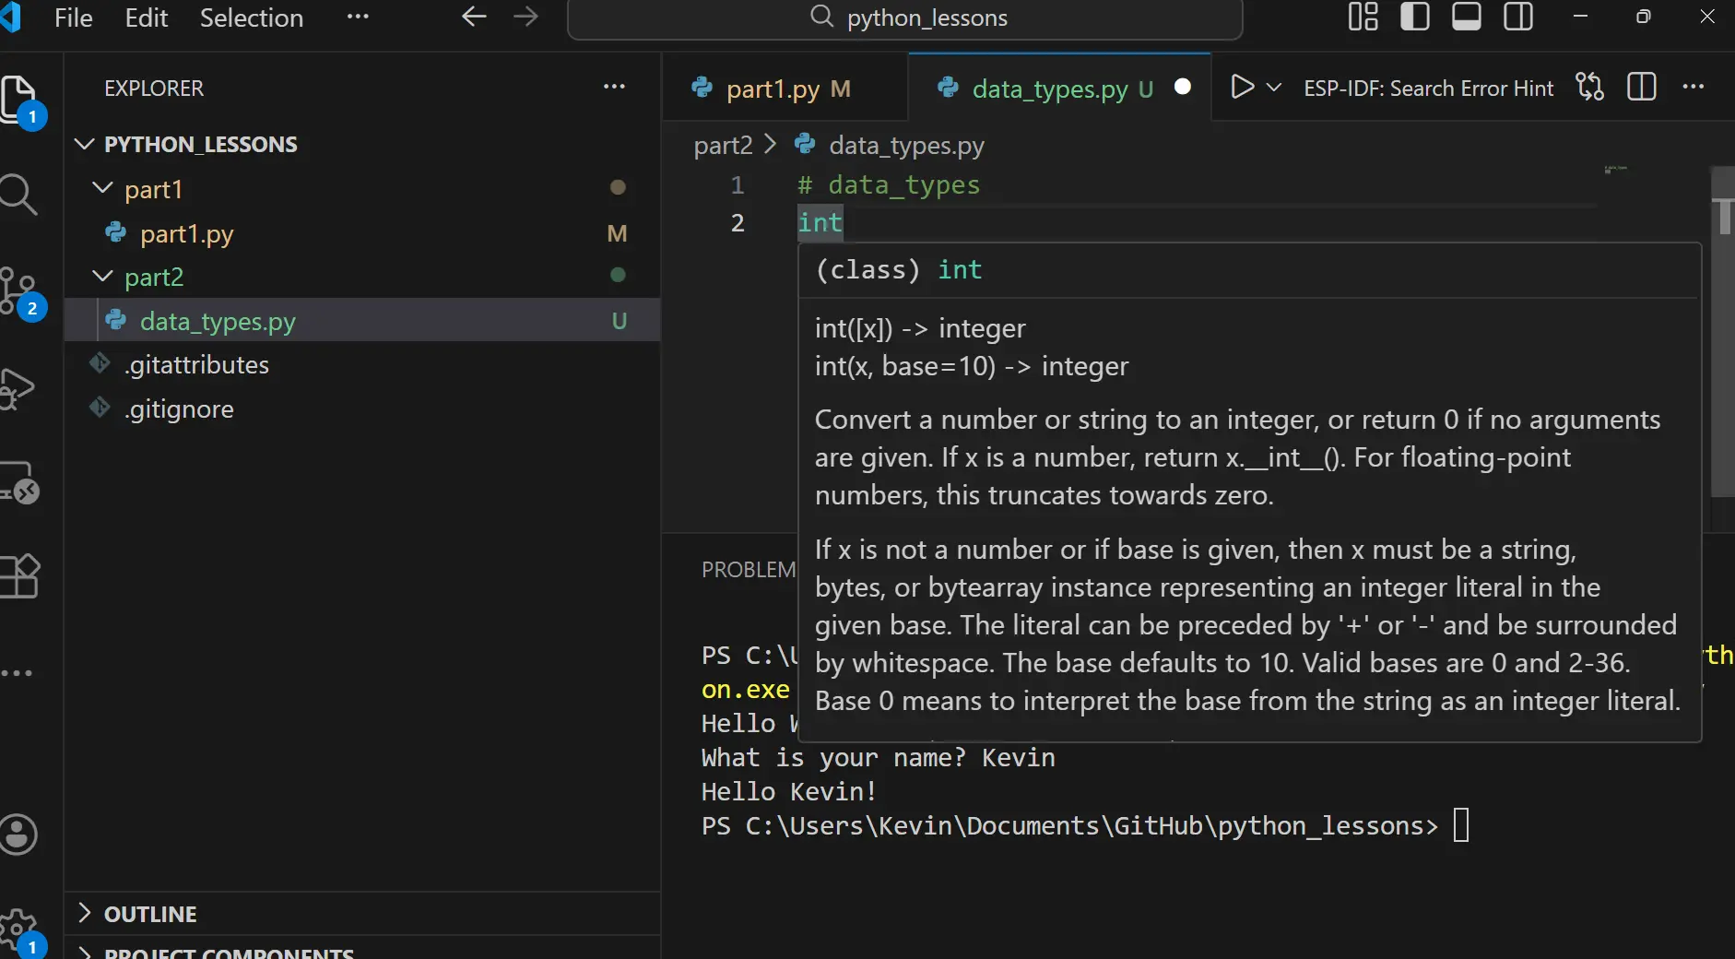Go back in navigation history
This screenshot has width=1735, height=959.
tap(474, 17)
